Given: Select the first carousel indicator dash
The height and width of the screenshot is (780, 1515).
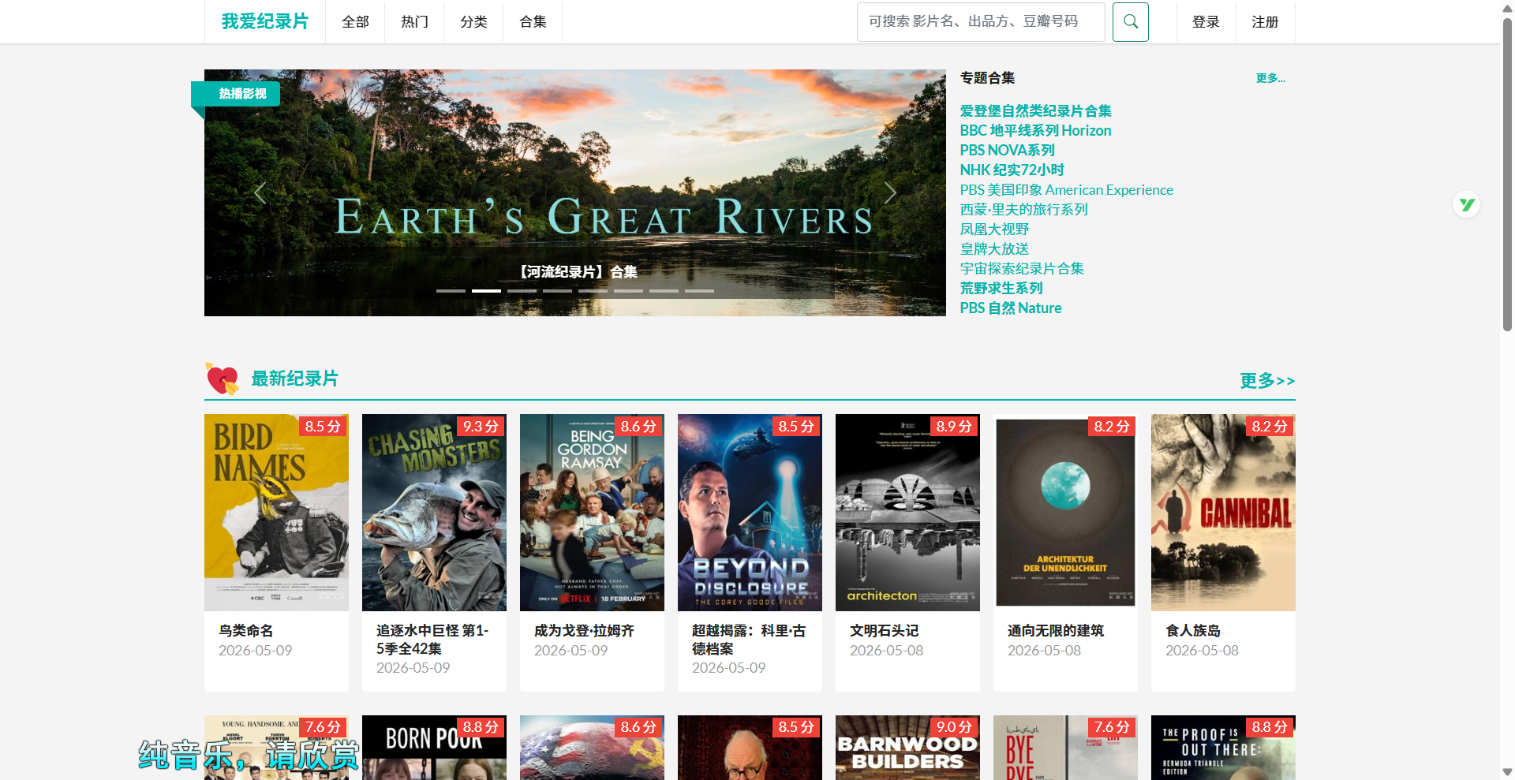Looking at the screenshot, I should (x=451, y=291).
